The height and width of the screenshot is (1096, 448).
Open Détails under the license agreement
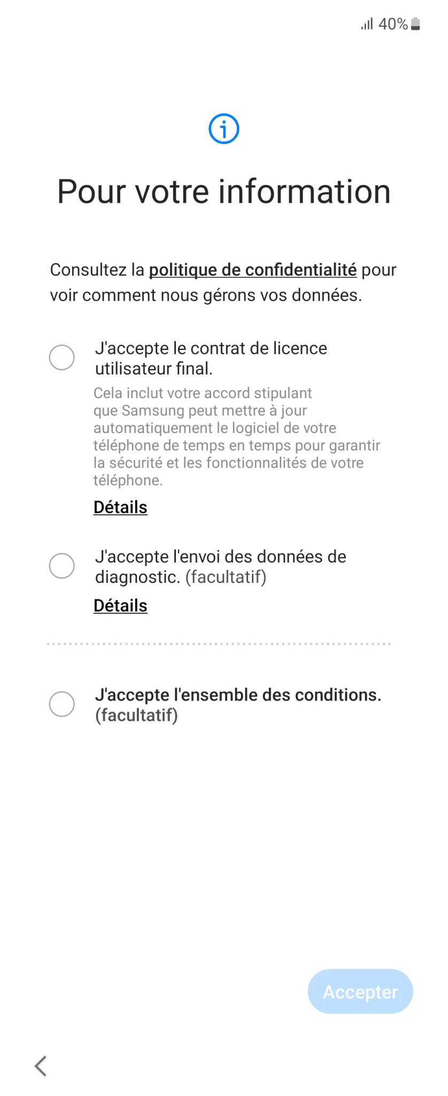120,507
